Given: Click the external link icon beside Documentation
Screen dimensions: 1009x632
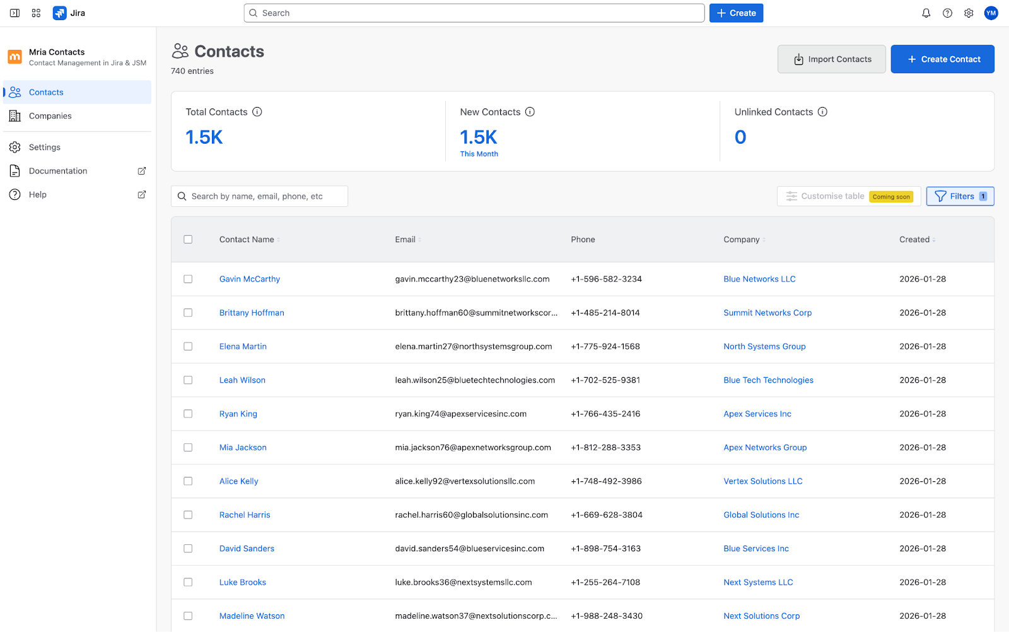Looking at the screenshot, I should coord(142,171).
